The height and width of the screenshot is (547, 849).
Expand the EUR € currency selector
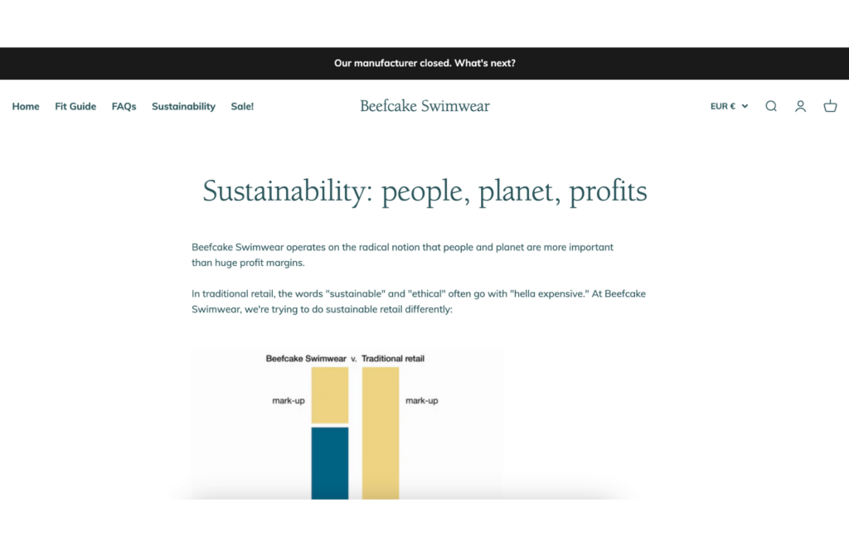click(x=729, y=106)
